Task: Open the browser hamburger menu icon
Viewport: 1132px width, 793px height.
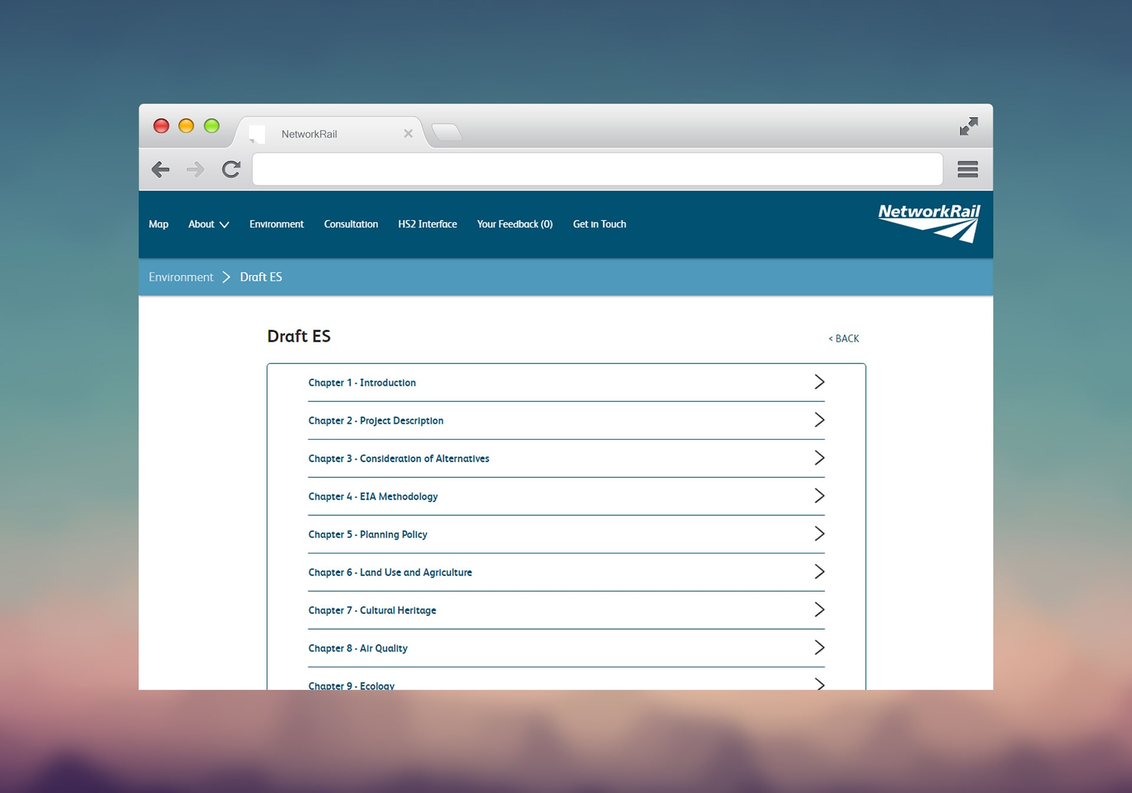Action: [968, 169]
